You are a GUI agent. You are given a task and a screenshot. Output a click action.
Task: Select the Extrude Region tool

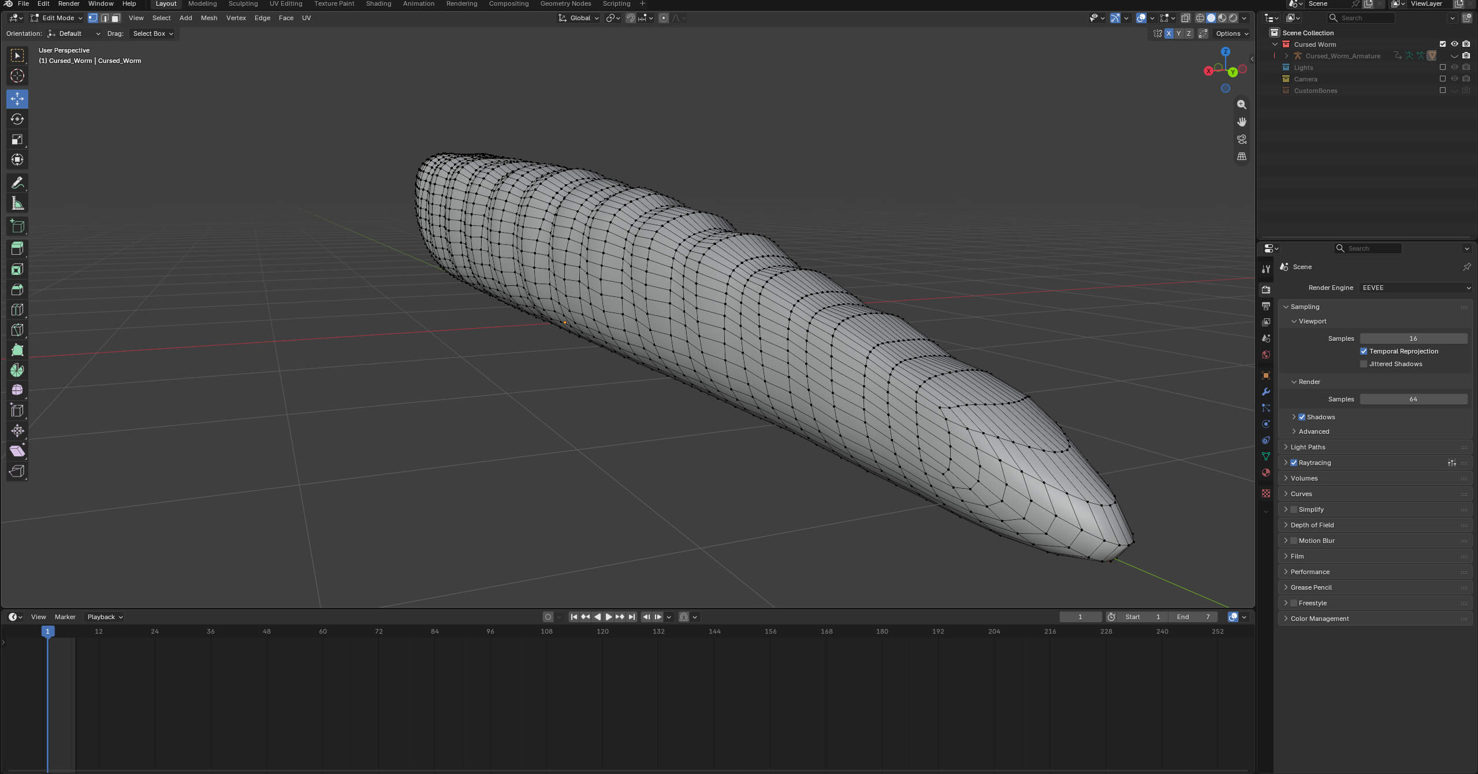pos(17,249)
